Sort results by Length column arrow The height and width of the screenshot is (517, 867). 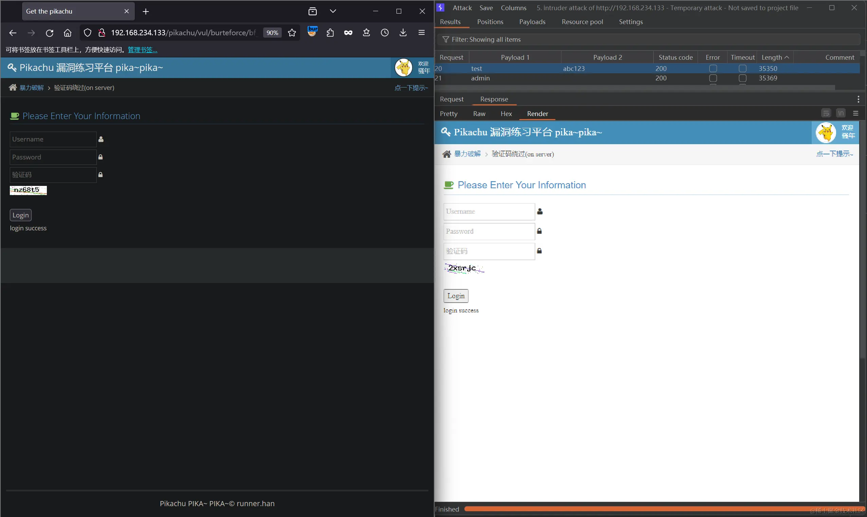(787, 57)
